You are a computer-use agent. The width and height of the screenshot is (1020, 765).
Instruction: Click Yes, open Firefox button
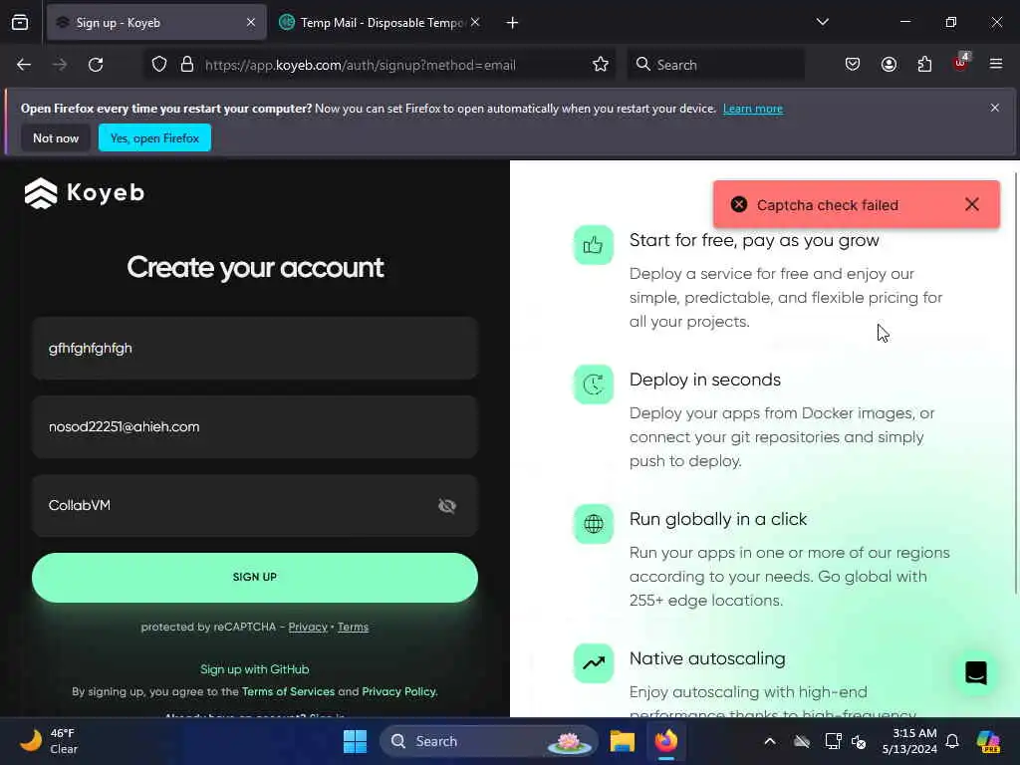click(x=154, y=137)
